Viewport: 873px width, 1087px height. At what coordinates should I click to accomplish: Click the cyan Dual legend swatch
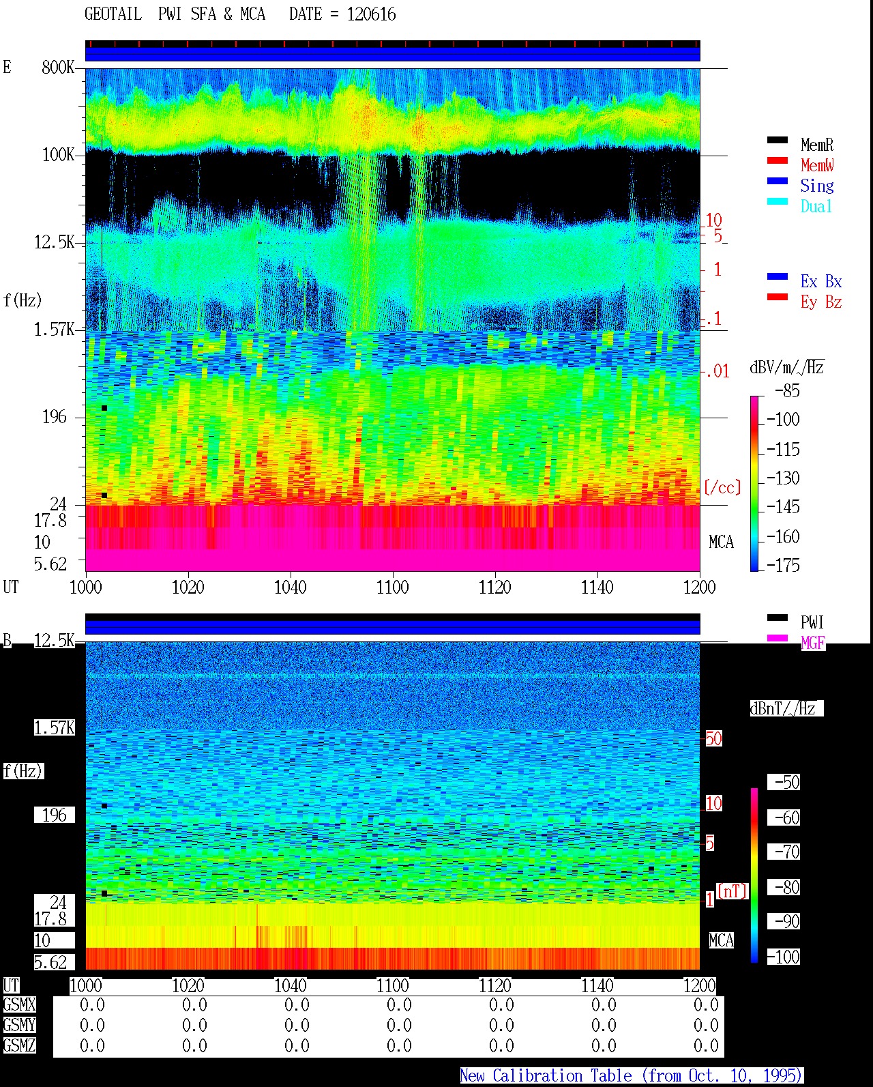click(x=778, y=202)
